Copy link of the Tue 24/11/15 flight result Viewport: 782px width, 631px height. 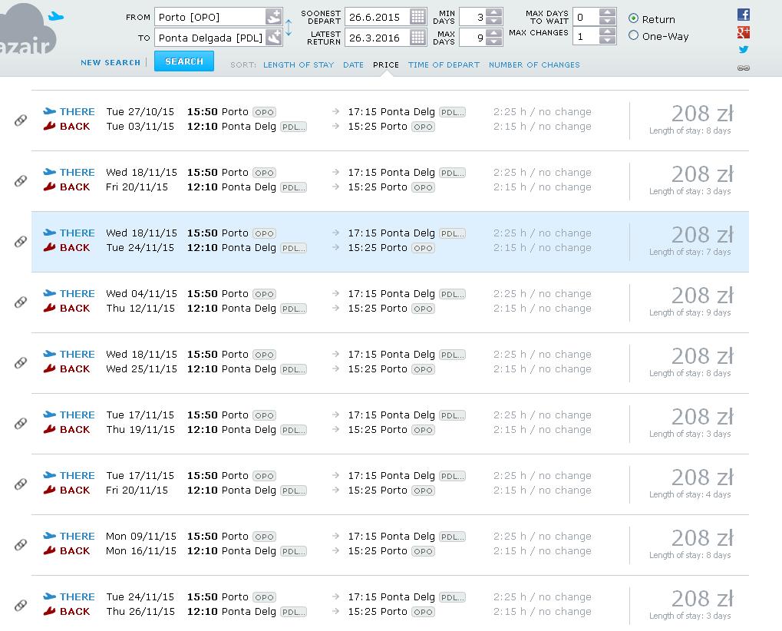point(21,605)
